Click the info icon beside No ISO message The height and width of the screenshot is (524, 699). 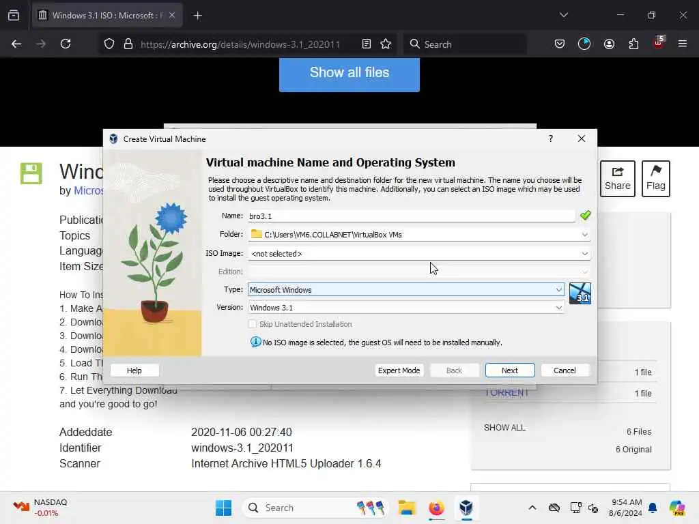tap(255, 343)
